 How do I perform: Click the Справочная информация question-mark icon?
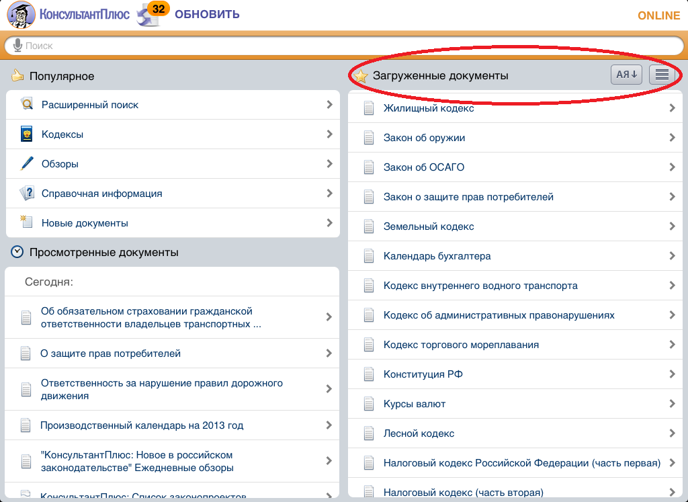click(x=27, y=193)
